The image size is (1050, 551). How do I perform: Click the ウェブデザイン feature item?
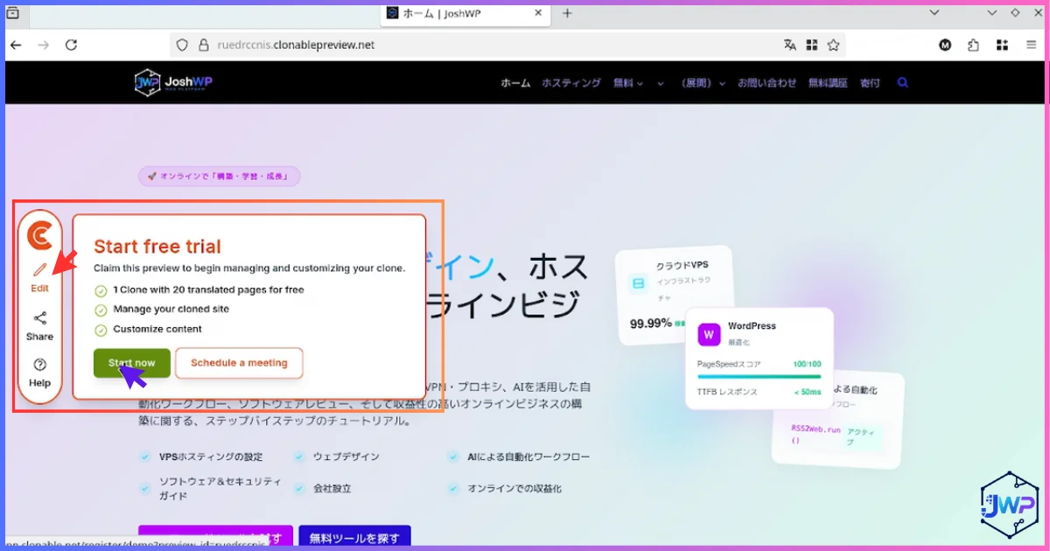coord(338,457)
